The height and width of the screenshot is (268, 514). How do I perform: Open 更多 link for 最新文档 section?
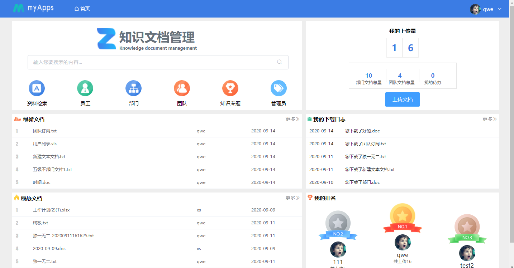[x=292, y=119]
